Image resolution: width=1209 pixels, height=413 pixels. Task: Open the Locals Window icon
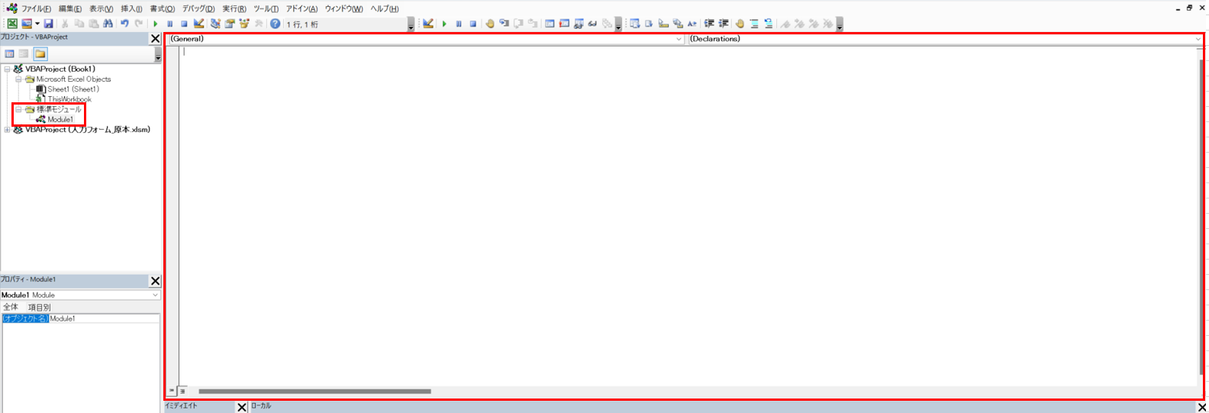(x=550, y=24)
